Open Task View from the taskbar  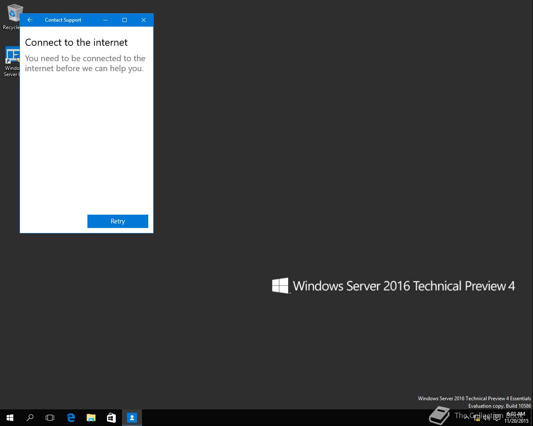(x=50, y=418)
